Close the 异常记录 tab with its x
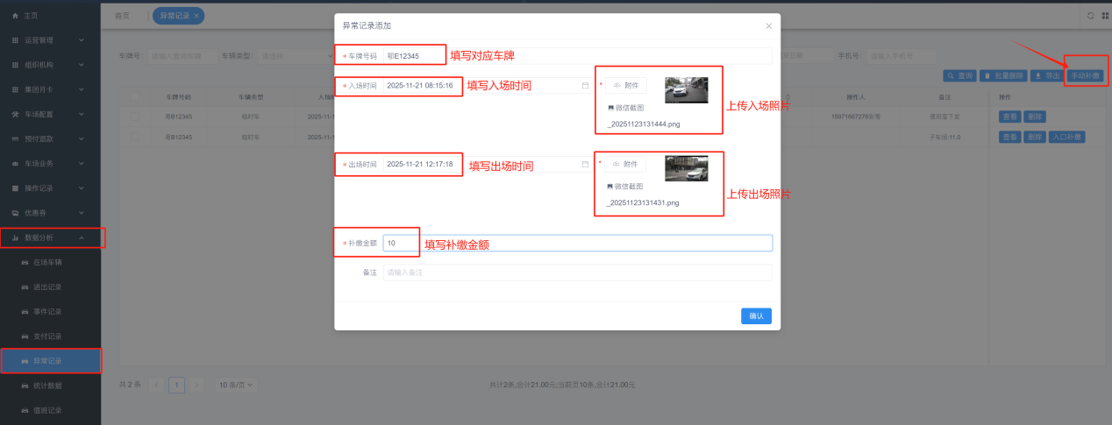 (196, 16)
